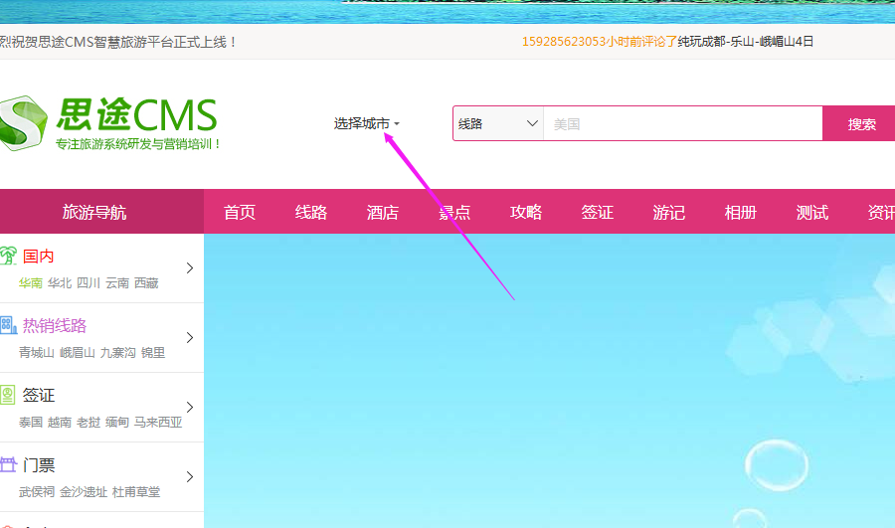Click the 九寨沟 link under 热销线路

pyautogui.click(x=117, y=353)
